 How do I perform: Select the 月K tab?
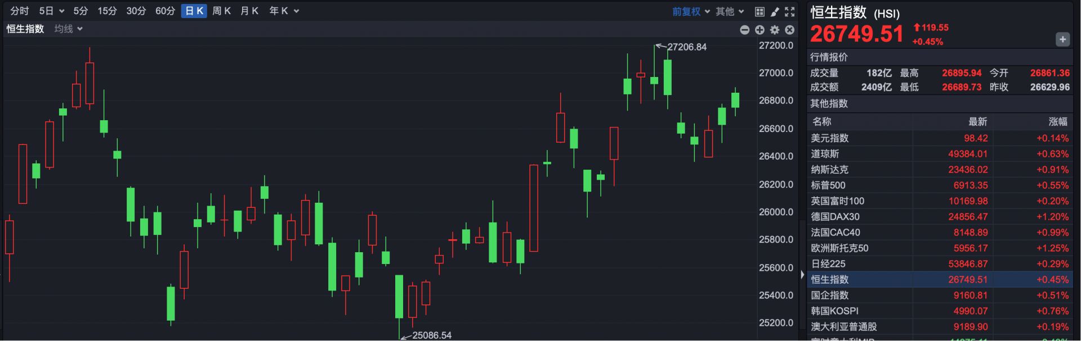249,11
